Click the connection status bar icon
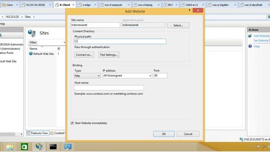The height and width of the screenshot is (152, 270). coord(241,139)
